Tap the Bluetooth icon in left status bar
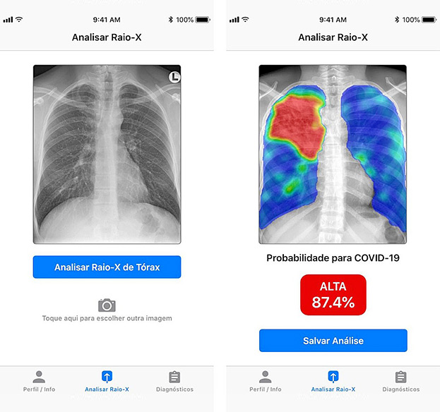 pyautogui.click(x=171, y=20)
